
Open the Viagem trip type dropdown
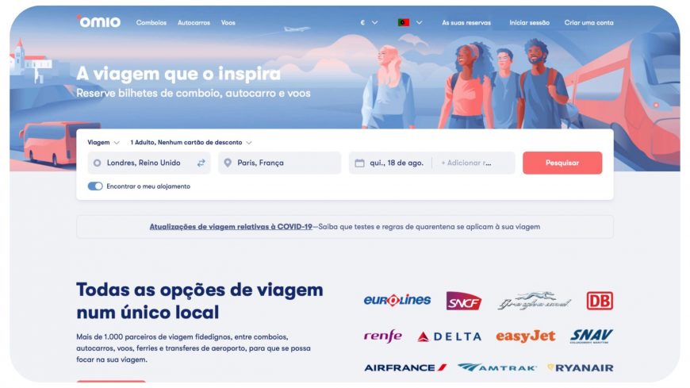coord(103,142)
